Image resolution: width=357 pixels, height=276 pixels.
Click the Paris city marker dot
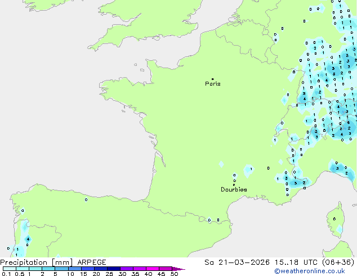[x=212, y=79]
